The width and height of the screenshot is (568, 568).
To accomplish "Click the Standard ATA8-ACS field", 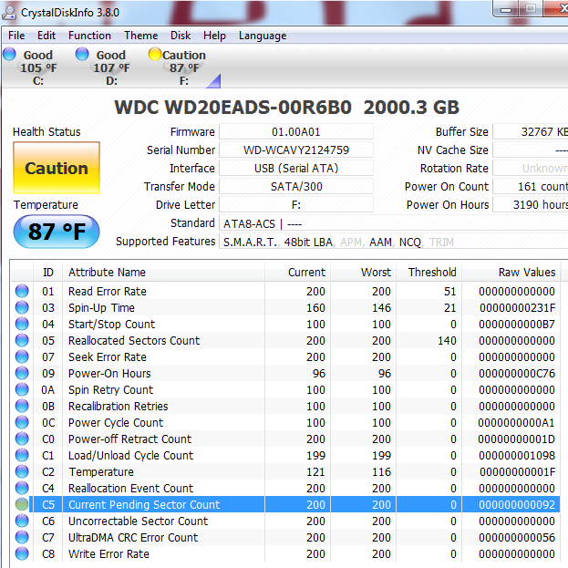I will click(393, 223).
